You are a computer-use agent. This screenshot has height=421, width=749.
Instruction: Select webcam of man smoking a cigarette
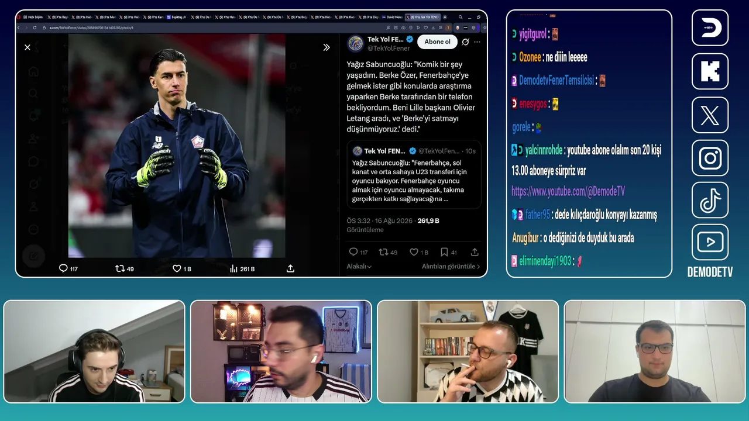(468, 351)
